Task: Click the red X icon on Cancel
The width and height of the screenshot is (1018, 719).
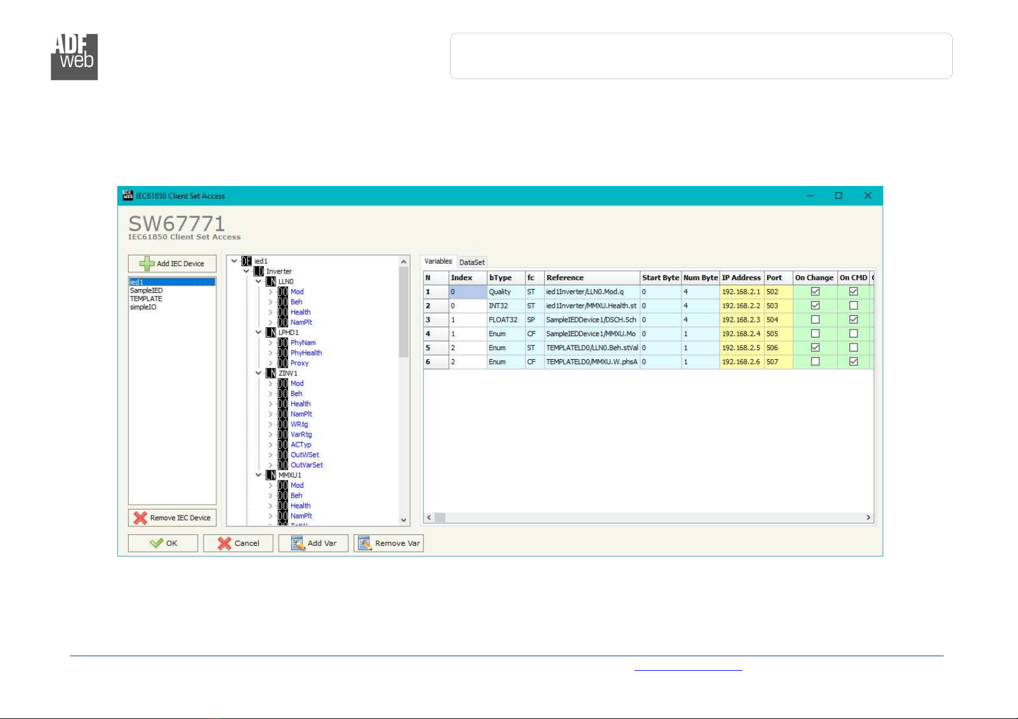Action: tap(225, 543)
